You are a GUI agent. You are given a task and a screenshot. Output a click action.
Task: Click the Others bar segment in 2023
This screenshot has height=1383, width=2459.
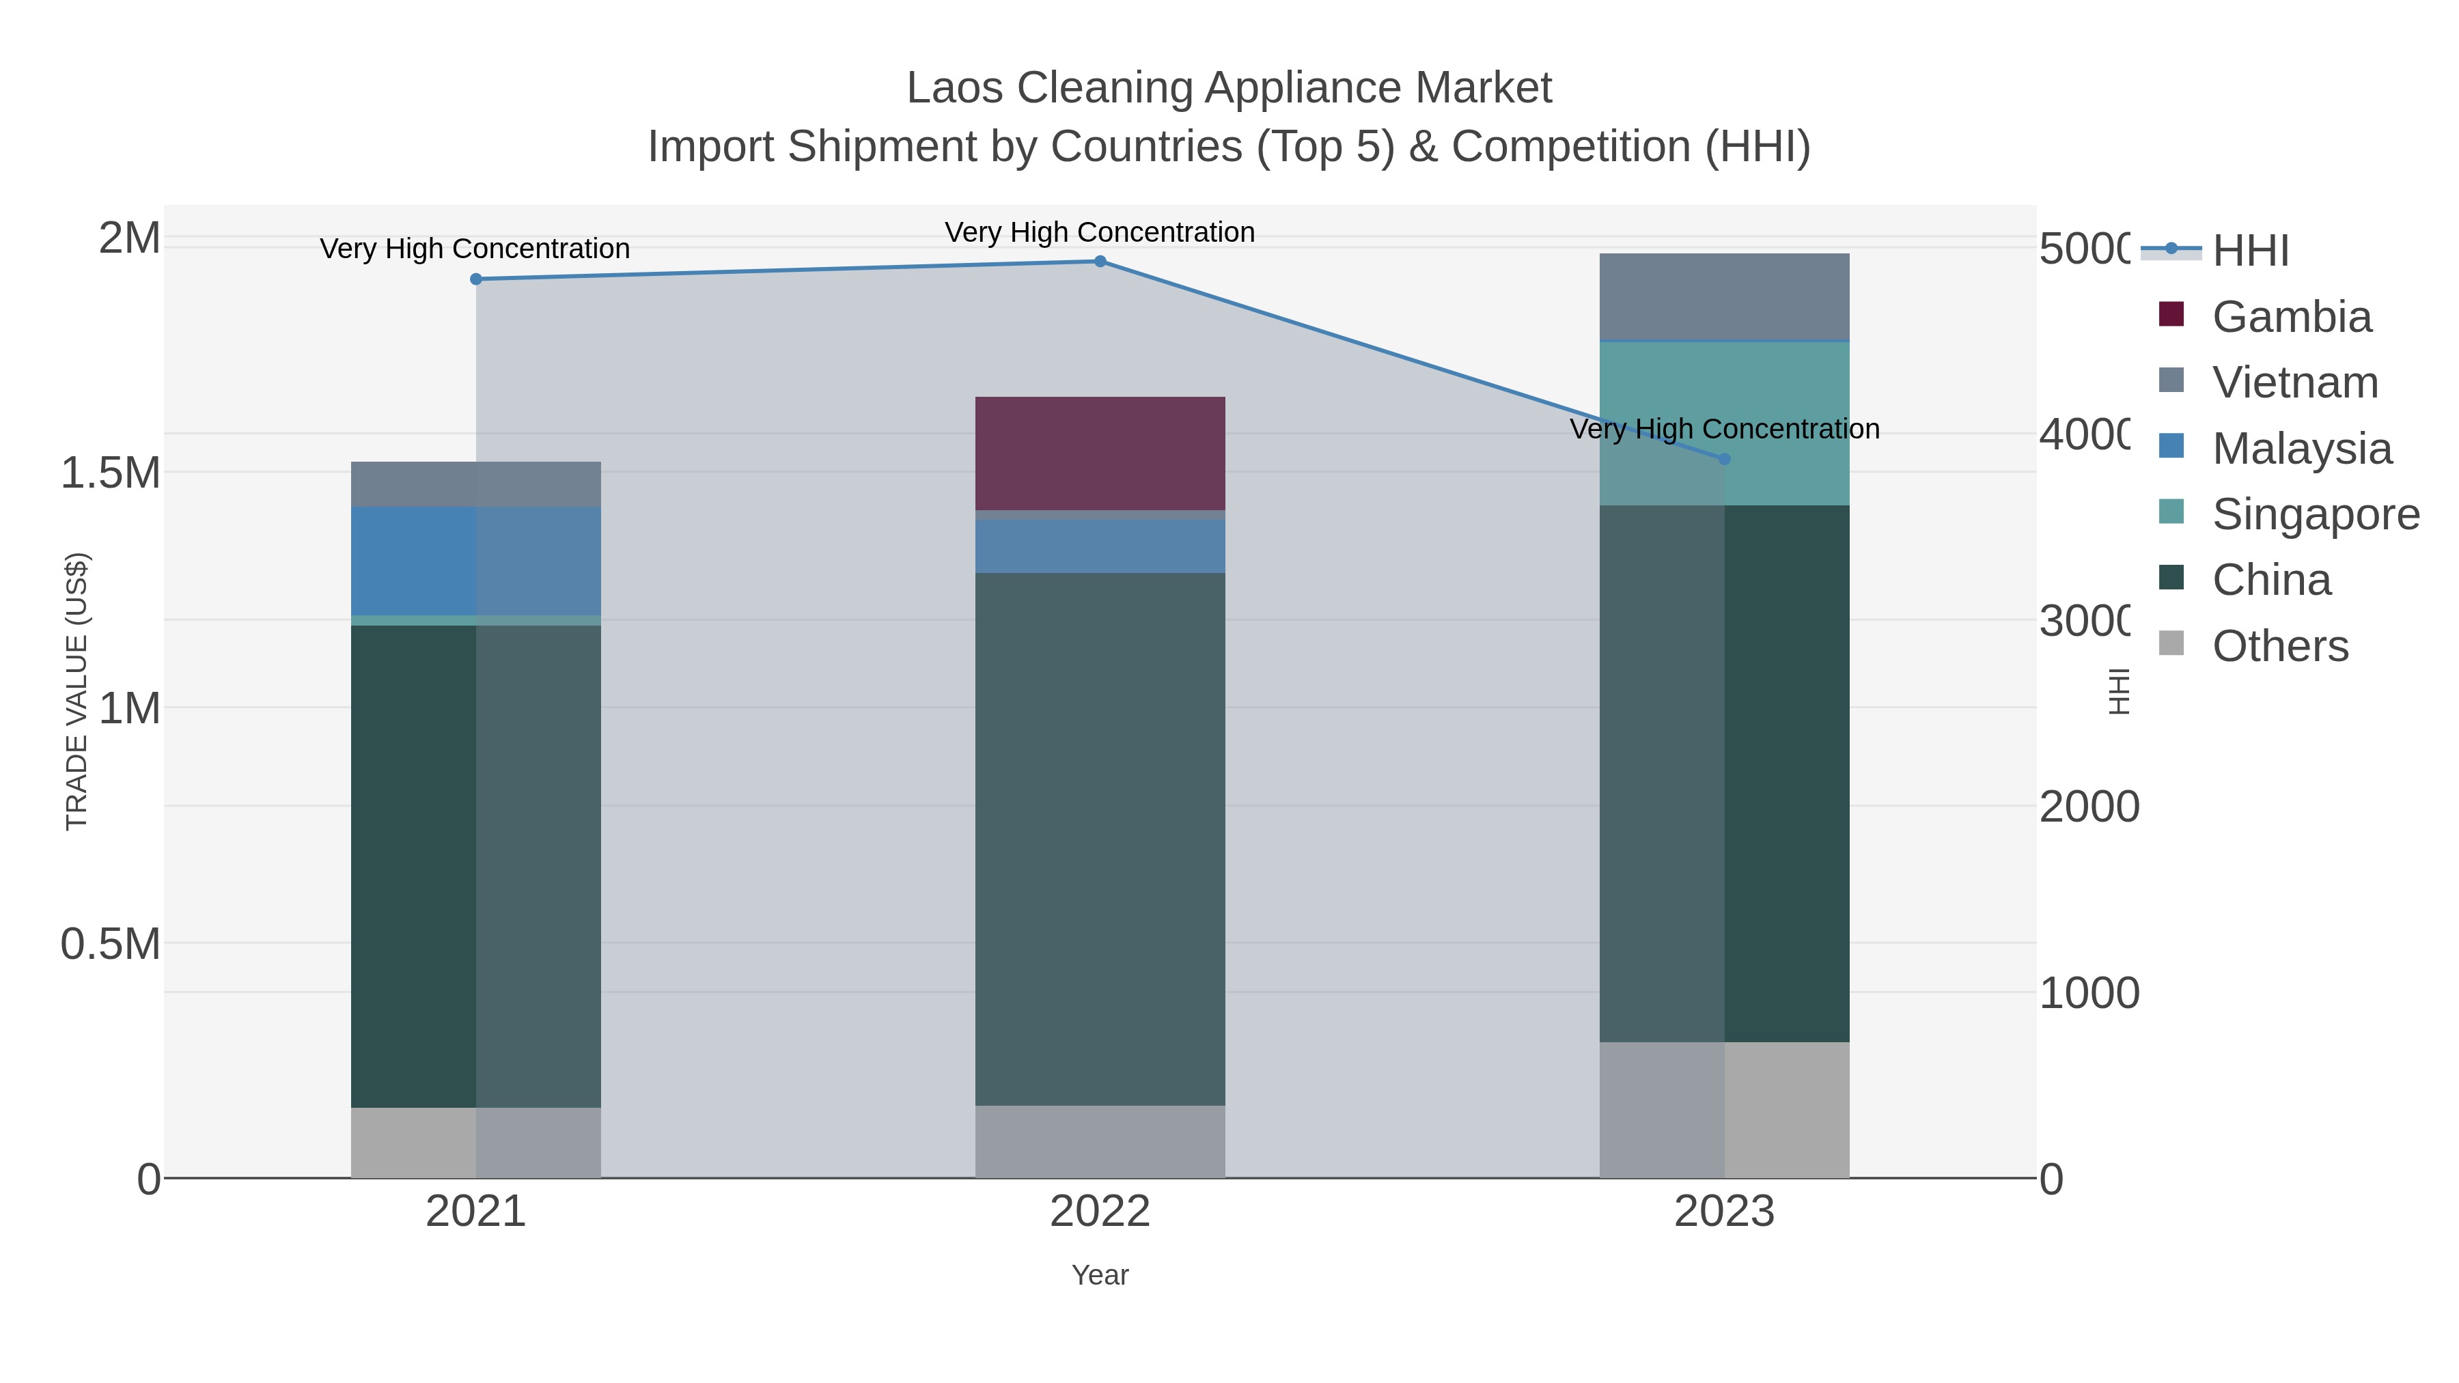tap(1724, 1110)
